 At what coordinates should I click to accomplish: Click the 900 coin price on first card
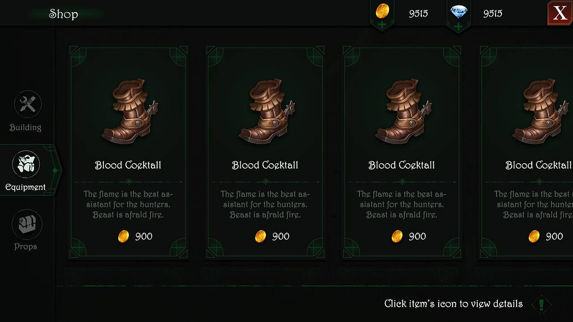click(x=144, y=237)
